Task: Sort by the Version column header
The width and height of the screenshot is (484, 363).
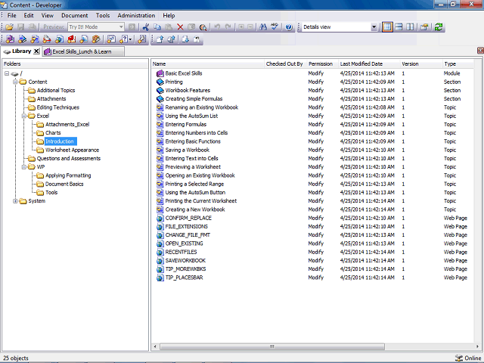Action: (421, 64)
